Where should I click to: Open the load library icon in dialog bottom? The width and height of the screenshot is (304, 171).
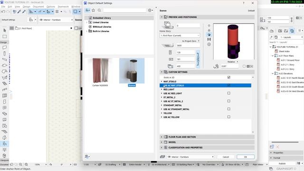tap(87, 156)
